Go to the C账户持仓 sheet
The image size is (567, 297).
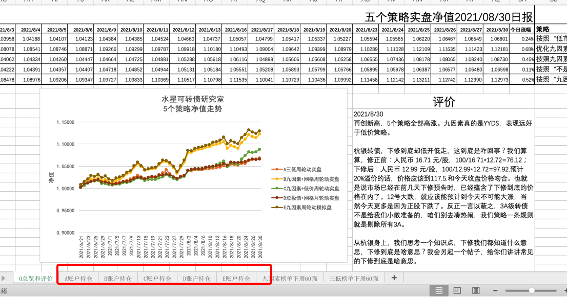pos(157,279)
